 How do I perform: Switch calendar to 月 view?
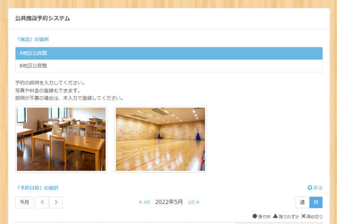tap(316, 202)
